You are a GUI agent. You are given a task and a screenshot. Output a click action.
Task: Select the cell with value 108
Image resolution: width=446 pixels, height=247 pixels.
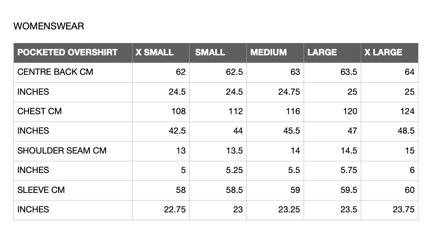pyautogui.click(x=161, y=112)
